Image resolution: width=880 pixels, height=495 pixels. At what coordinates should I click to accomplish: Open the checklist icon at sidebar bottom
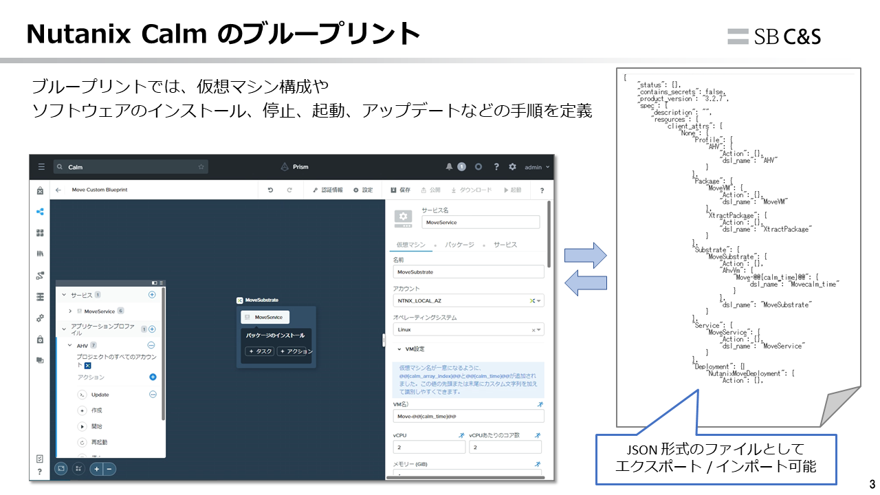pyautogui.click(x=40, y=459)
